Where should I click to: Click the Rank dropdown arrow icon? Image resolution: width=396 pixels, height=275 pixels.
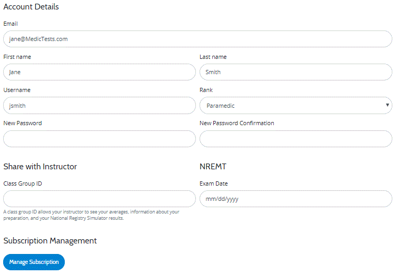387,105
